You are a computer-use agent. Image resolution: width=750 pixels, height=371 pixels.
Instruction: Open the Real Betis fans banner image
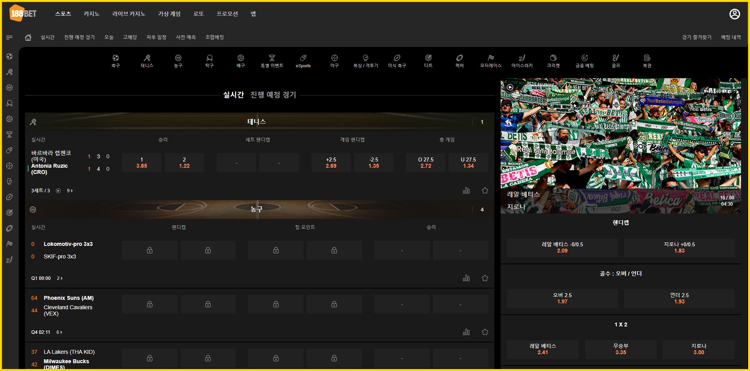(621, 146)
